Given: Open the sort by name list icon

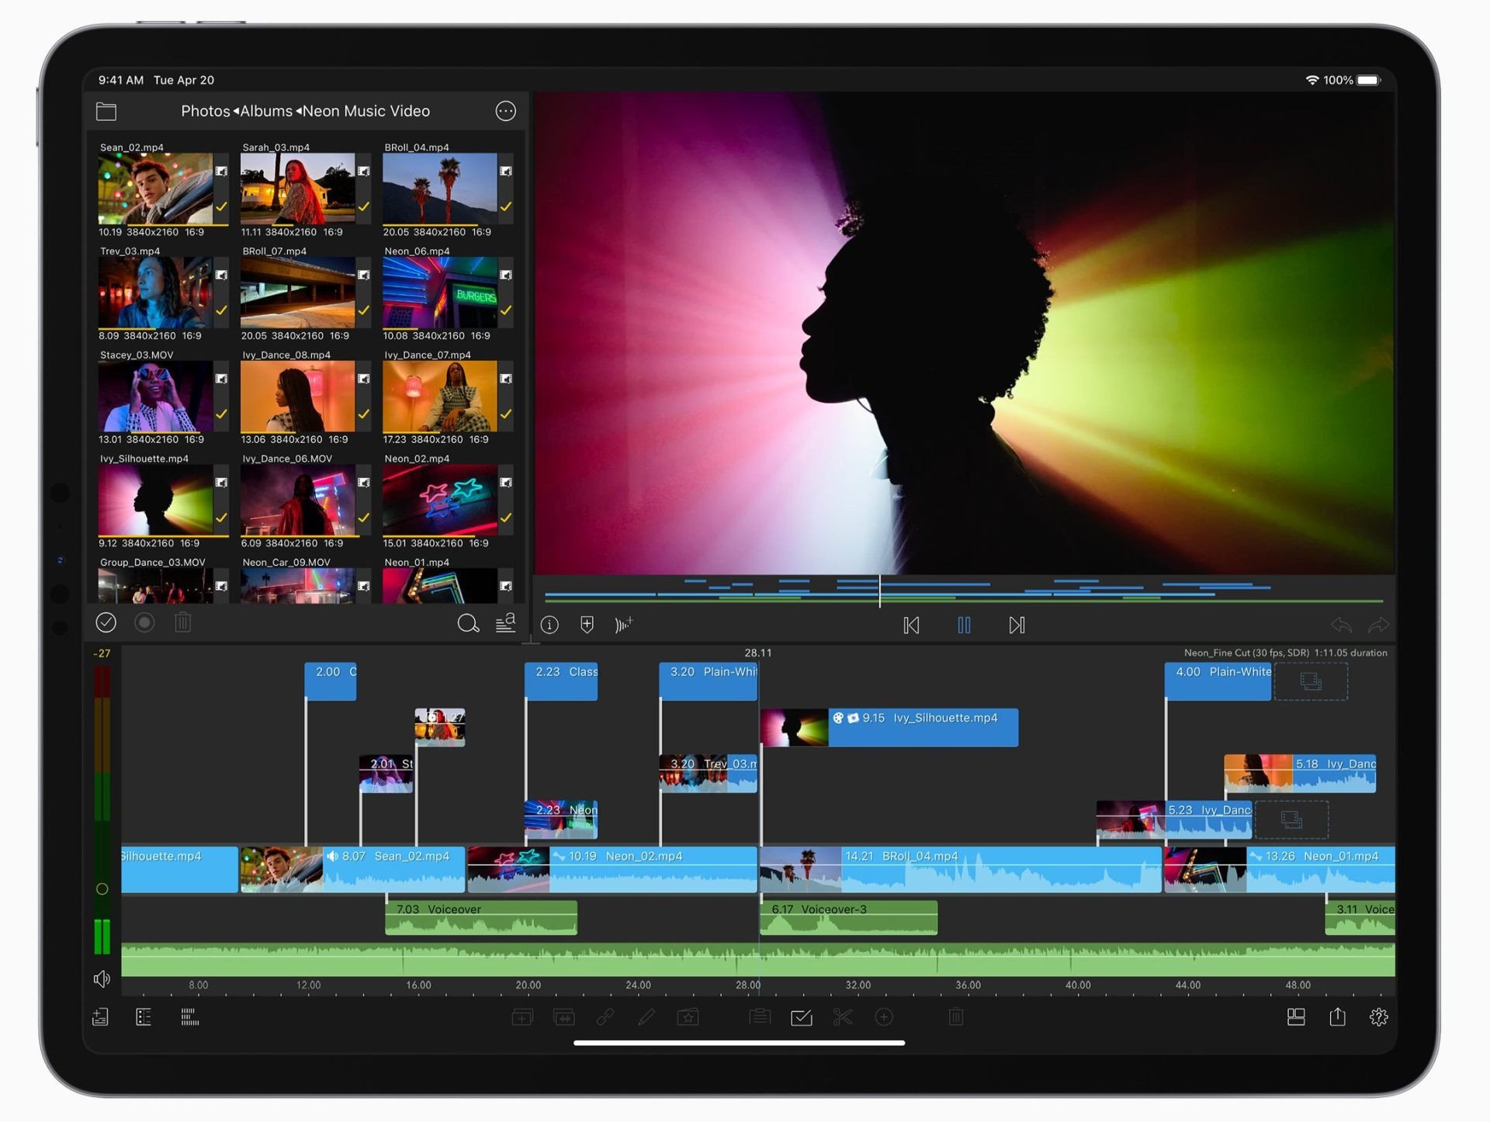Looking at the screenshot, I should point(506,622).
